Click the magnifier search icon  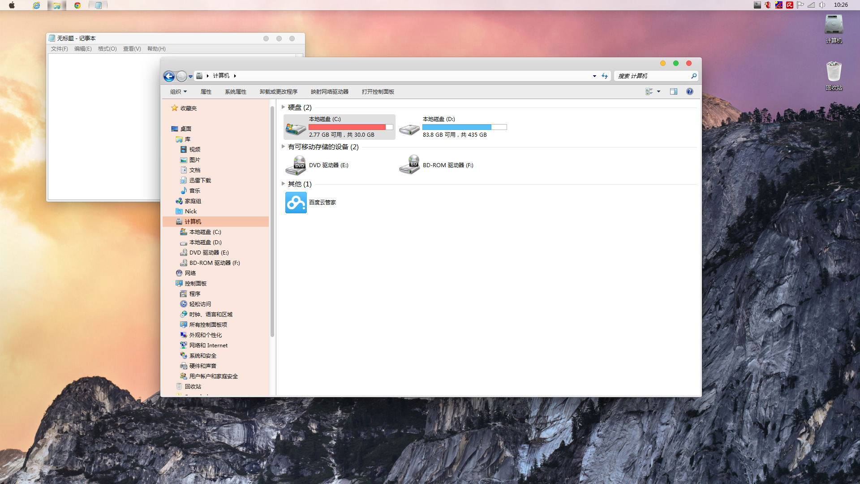[694, 76]
